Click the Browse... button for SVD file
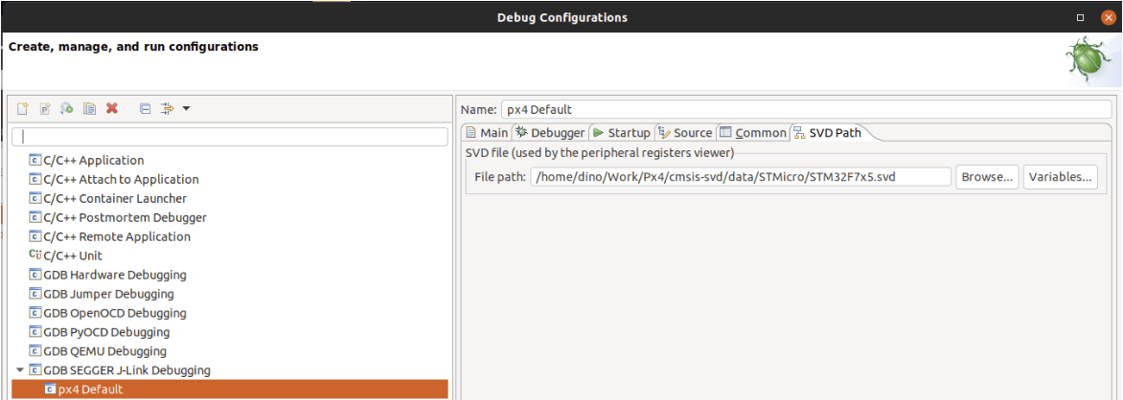This screenshot has width=1123, height=400. pos(987,177)
